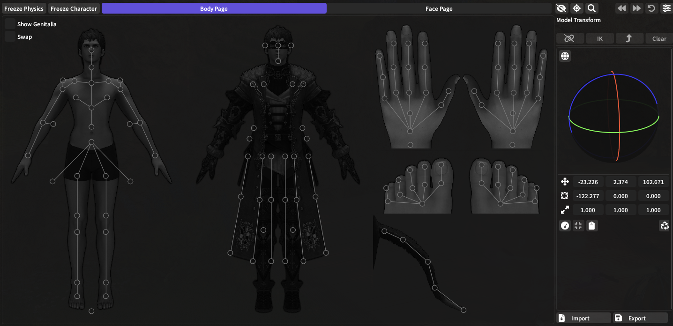Select the center eye bone on armored character face

click(x=278, y=45)
